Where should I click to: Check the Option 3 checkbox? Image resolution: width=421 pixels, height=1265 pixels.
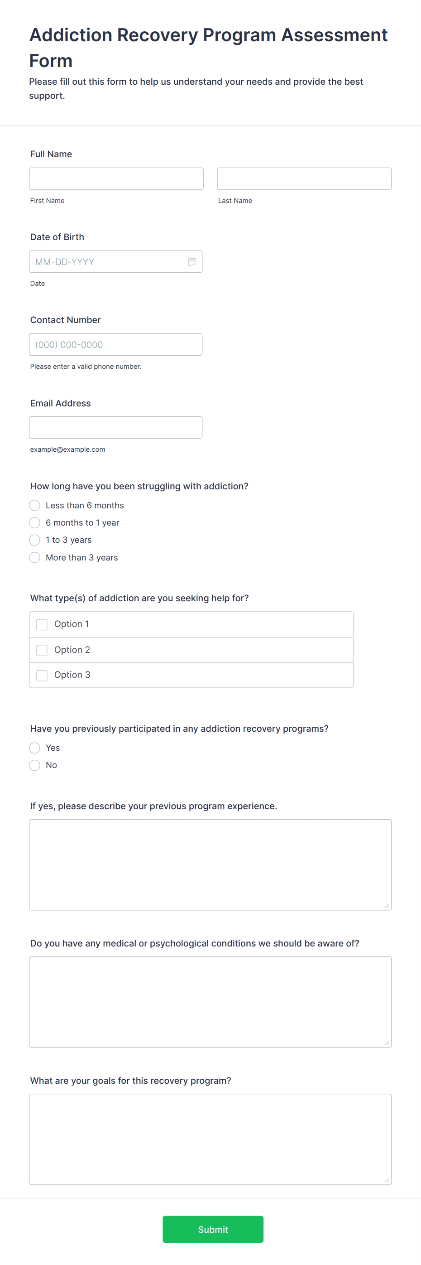(x=42, y=675)
